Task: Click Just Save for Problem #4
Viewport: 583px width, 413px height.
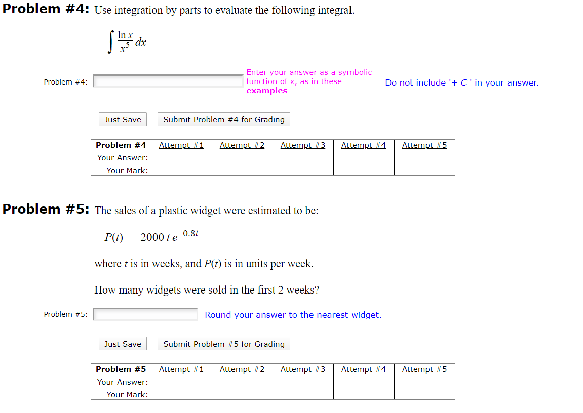Action: [123, 119]
